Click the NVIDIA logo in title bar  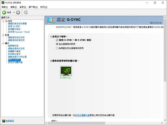coord(3,2)
